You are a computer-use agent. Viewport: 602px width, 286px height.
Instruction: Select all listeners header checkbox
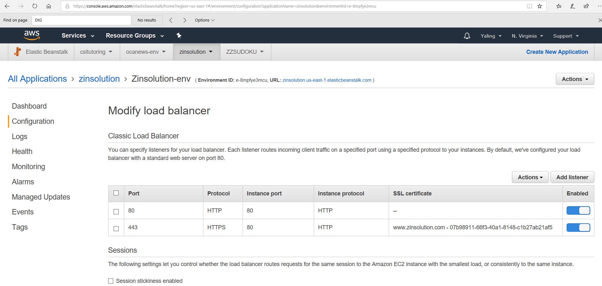(x=116, y=193)
